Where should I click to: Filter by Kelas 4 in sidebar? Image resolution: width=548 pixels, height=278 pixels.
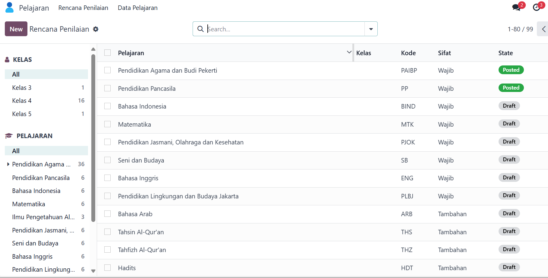pyautogui.click(x=22, y=101)
